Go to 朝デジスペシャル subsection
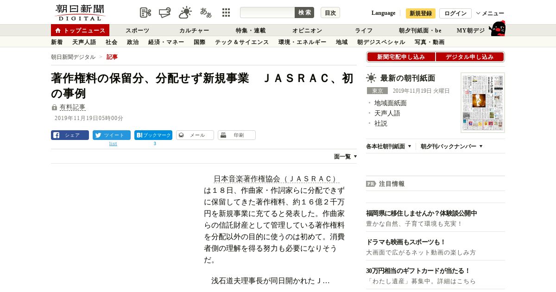556x292 pixels. [x=381, y=42]
